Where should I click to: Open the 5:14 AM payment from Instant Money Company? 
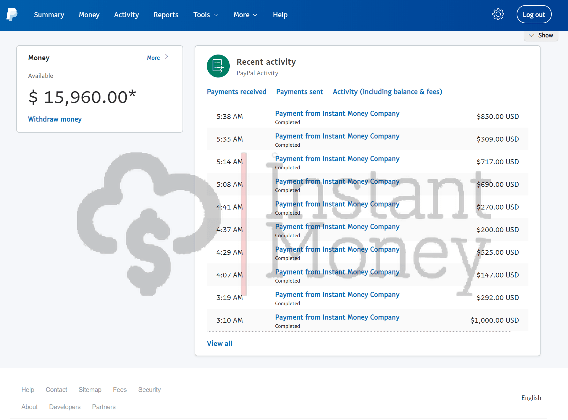(337, 159)
